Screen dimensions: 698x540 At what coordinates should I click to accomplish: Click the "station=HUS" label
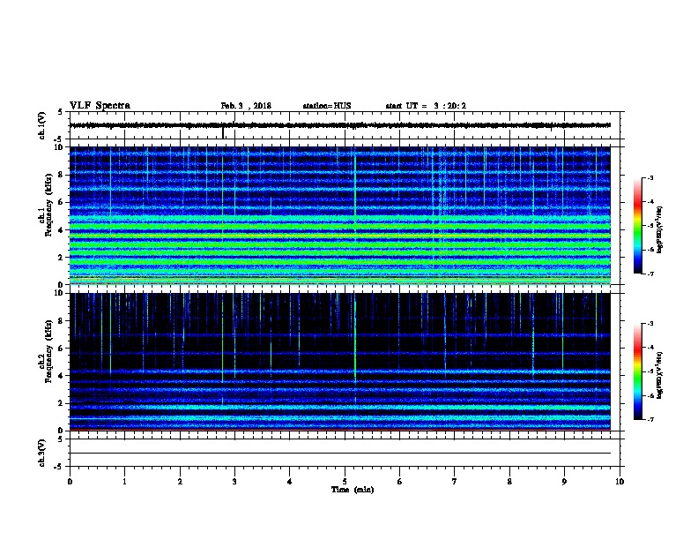point(327,106)
